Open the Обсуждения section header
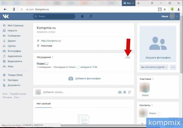The width and height of the screenshot is (183, 128). point(44,57)
